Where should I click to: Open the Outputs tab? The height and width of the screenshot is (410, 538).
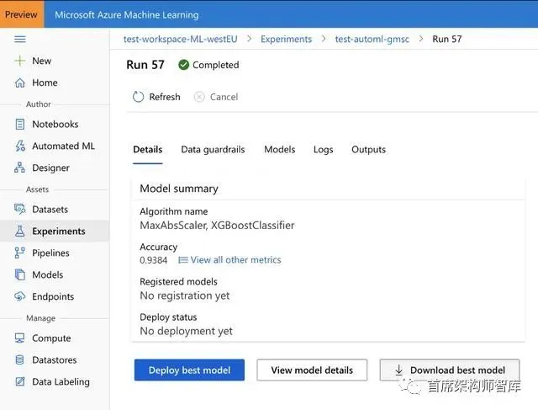(368, 150)
